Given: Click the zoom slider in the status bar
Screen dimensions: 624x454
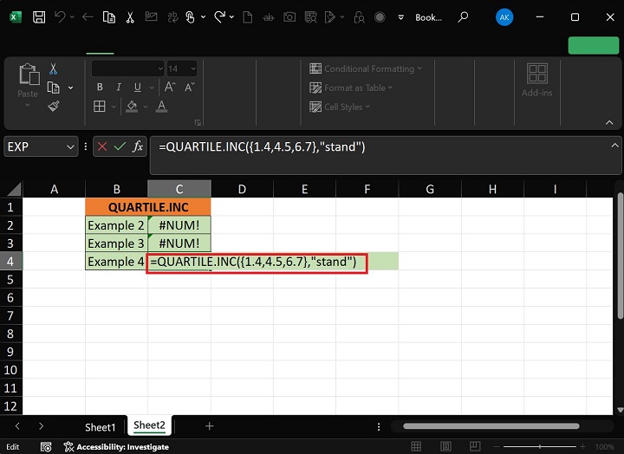Looking at the screenshot, I should tap(540, 447).
